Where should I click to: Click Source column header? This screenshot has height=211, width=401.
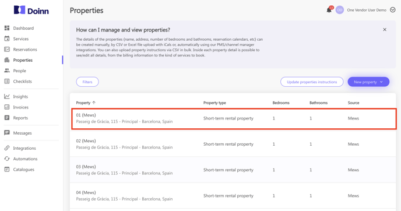coord(353,103)
